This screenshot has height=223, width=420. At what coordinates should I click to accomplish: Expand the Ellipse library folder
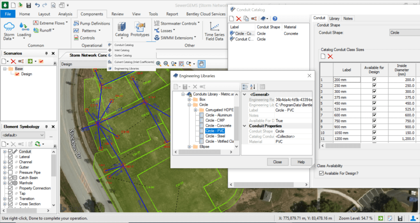[189, 146]
